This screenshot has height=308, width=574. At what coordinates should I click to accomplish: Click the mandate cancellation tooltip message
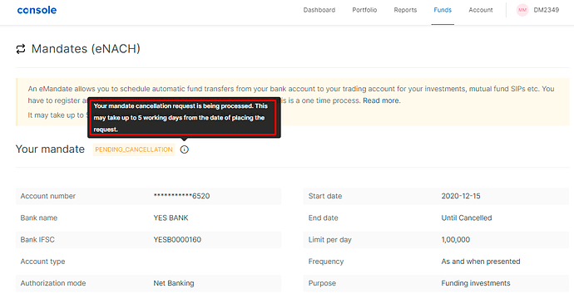click(184, 118)
